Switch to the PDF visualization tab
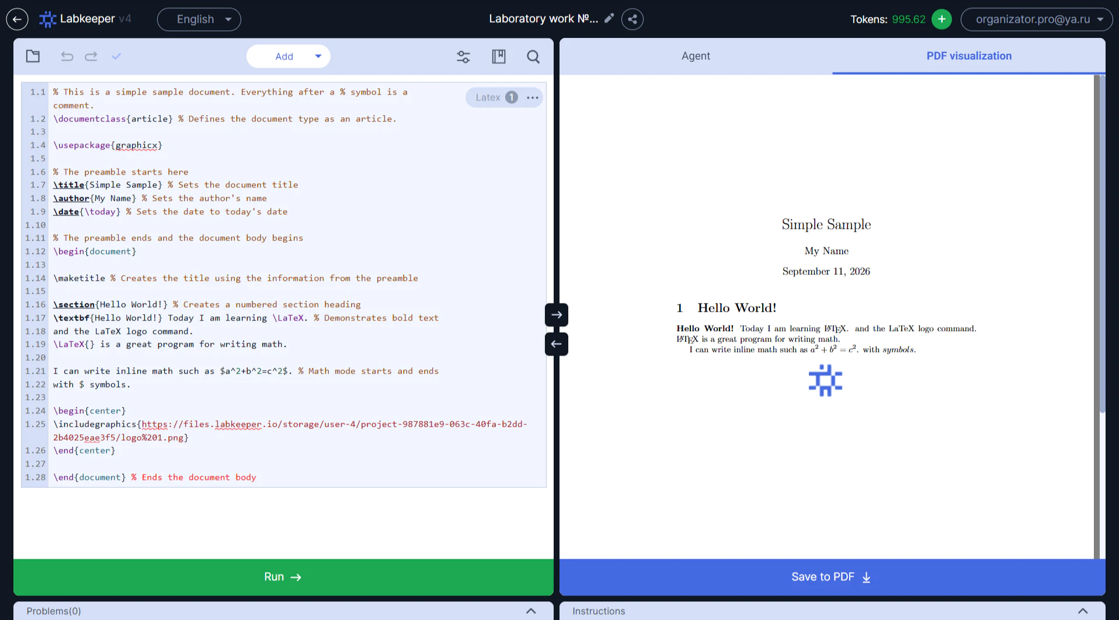Viewport: 1119px width, 620px height. coord(969,56)
